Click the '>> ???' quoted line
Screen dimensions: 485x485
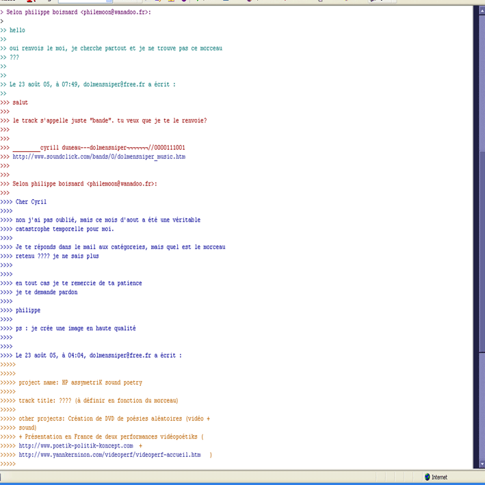pyautogui.click(x=10, y=57)
